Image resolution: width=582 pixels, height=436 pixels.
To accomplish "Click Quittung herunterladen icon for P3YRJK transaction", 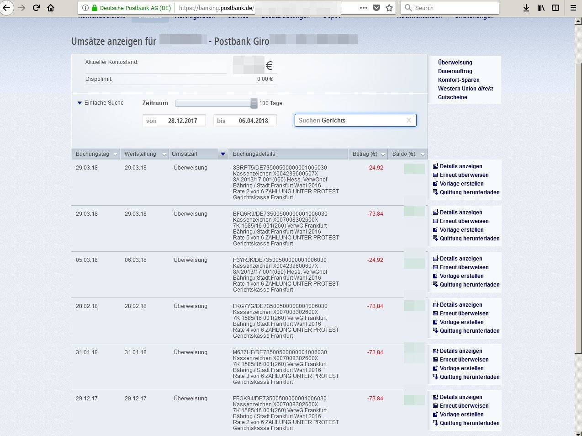I will [435, 285].
